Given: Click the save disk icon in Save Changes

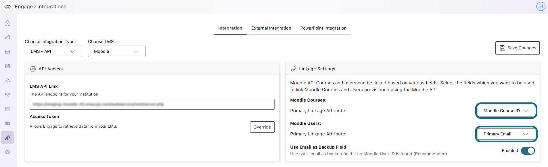Looking at the screenshot, I should 503,48.
